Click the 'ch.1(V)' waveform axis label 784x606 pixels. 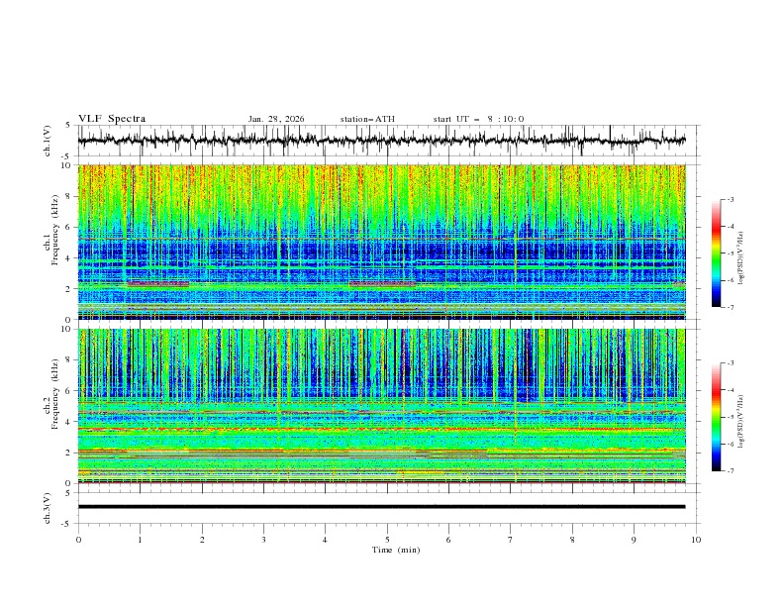point(47,141)
